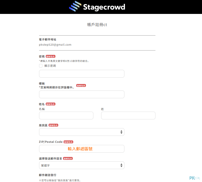Click the note about 我的頁面 changes
Screen dimensions: 202x182
60,180
